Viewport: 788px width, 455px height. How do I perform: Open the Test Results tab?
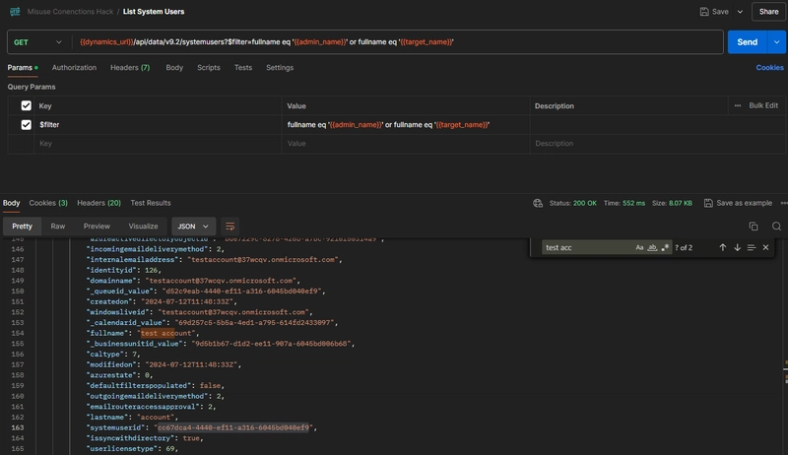[151, 203]
